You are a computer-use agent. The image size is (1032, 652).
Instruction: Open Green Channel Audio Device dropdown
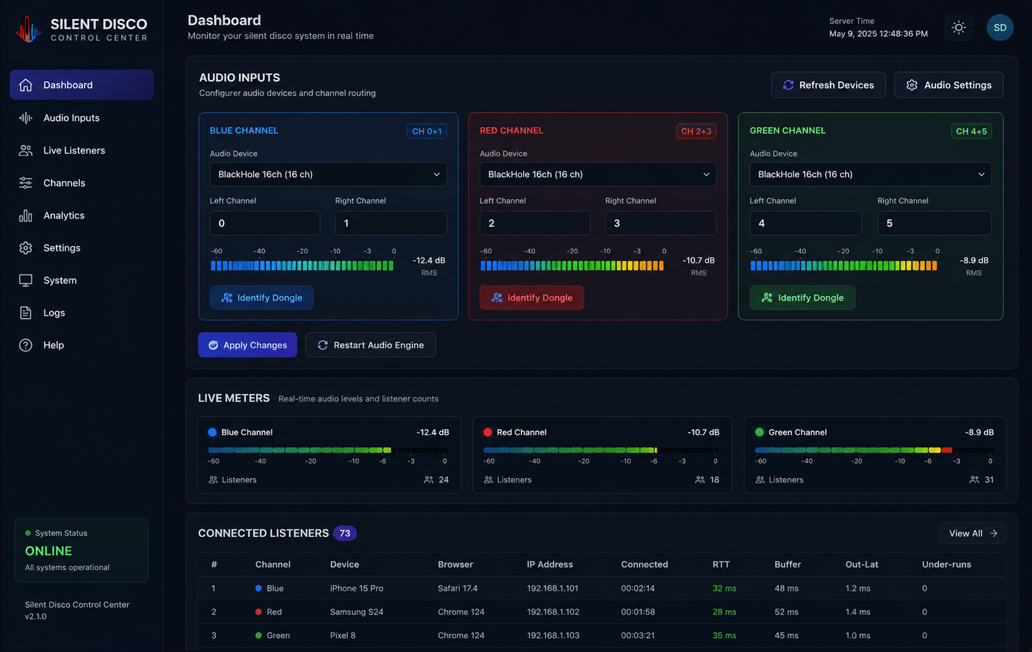[870, 175]
